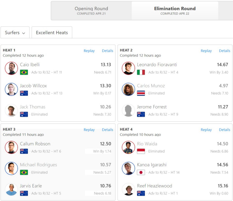Click Callum Robson's avatar thumbnail
This screenshot has height=201, width=233.
click(x=11, y=147)
